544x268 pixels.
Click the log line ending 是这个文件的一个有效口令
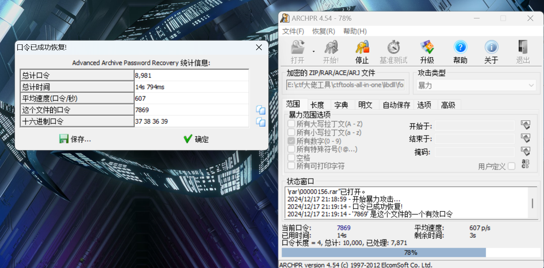(x=370, y=214)
